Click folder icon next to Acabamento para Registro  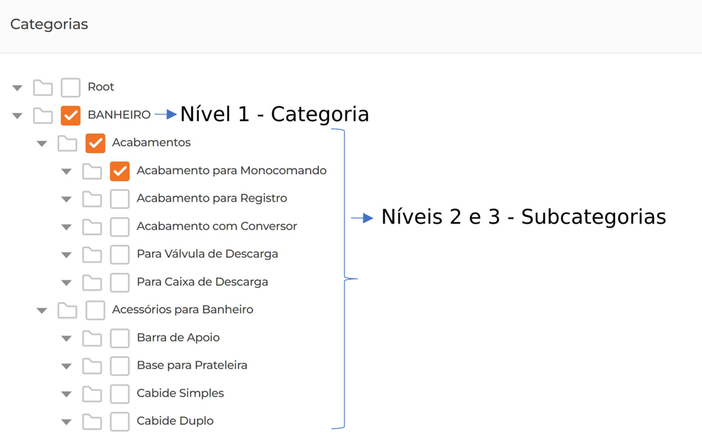tap(92, 199)
